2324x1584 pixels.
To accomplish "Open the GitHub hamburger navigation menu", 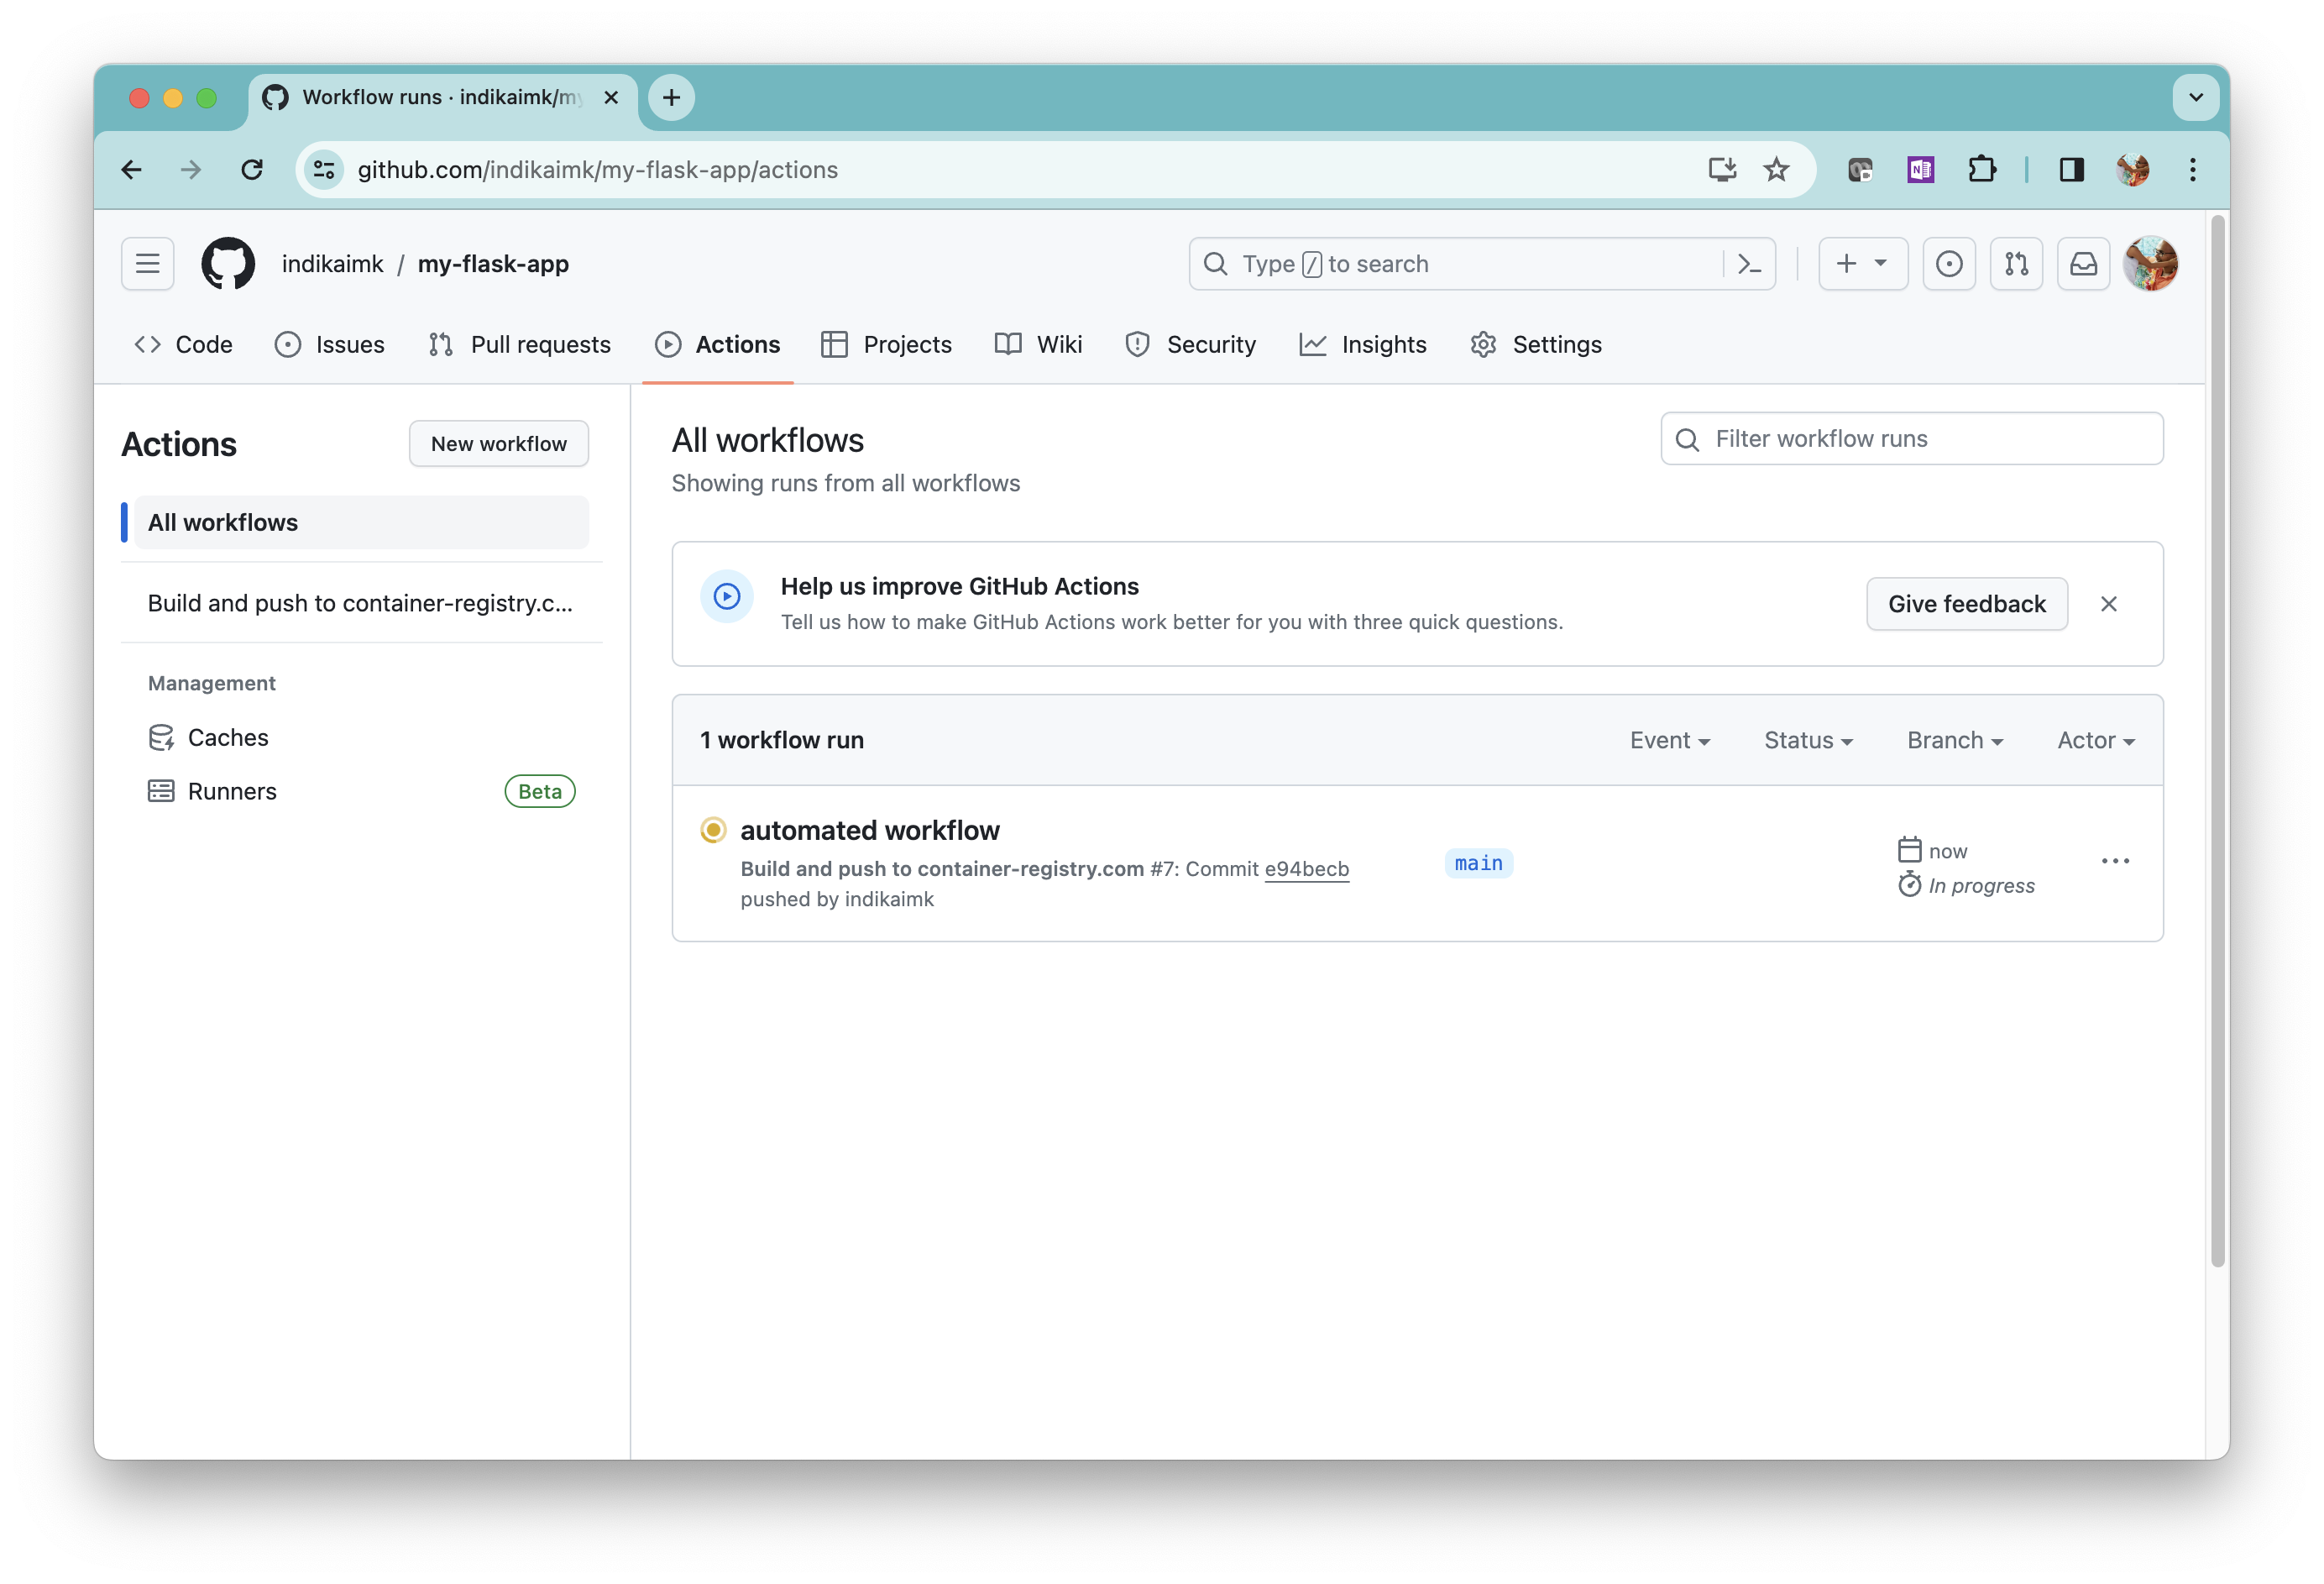I will point(148,265).
